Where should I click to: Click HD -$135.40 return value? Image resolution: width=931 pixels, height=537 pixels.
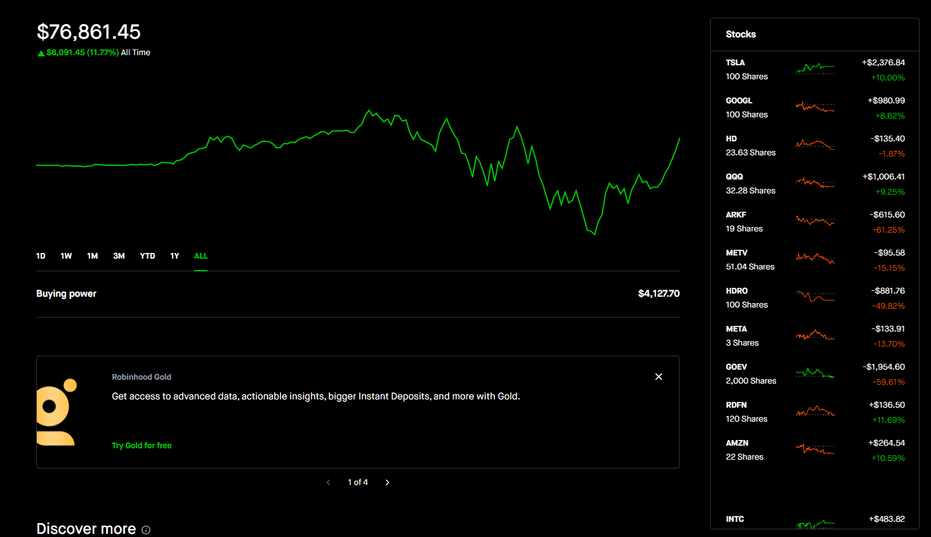pyautogui.click(x=887, y=139)
